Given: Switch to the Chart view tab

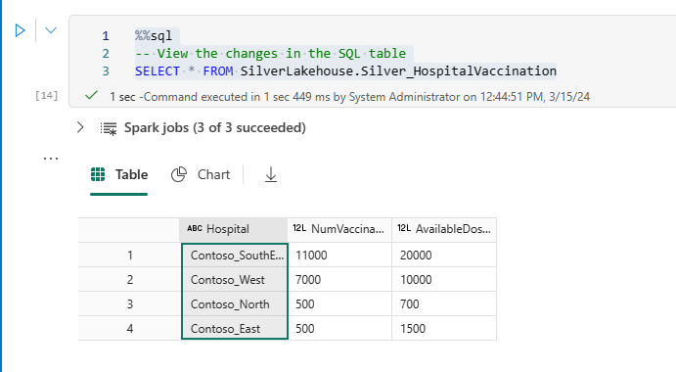Looking at the screenshot, I should (x=201, y=175).
